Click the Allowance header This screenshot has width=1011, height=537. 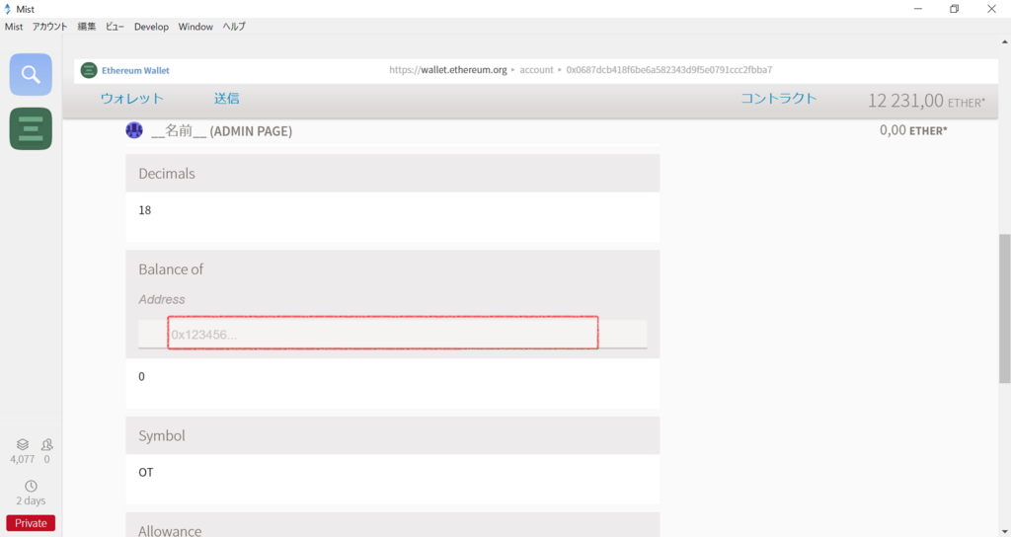click(x=393, y=525)
